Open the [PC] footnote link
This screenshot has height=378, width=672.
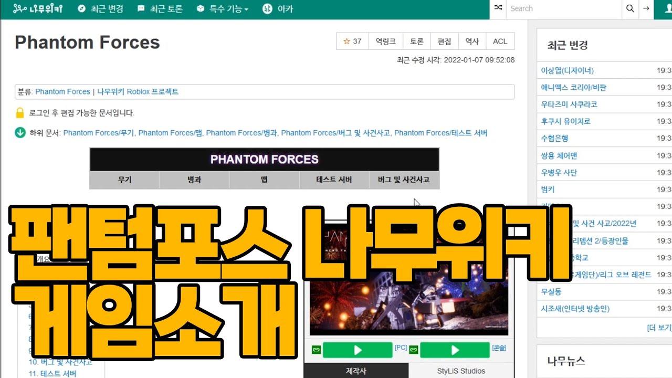[401, 348]
